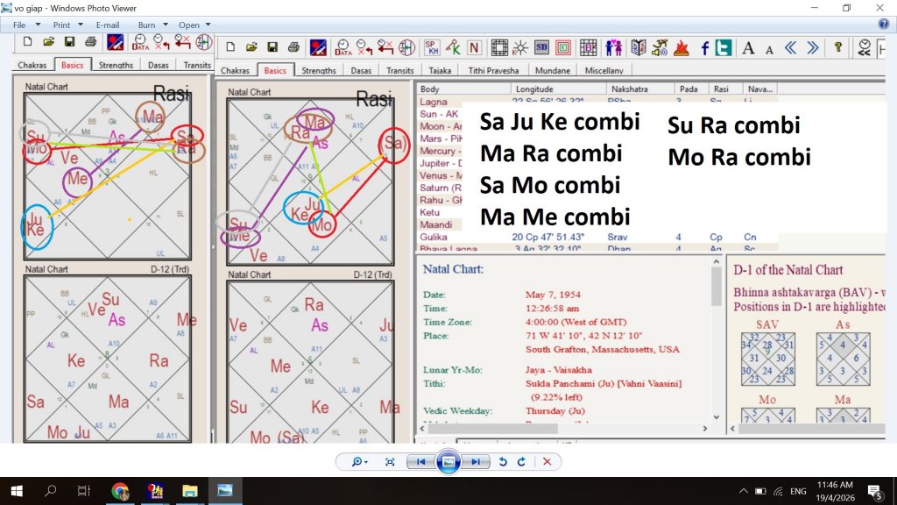Open the Print menu dropdown arrow

click(80, 25)
